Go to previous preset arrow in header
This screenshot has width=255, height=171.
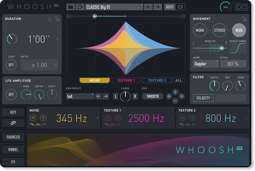tap(148, 7)
